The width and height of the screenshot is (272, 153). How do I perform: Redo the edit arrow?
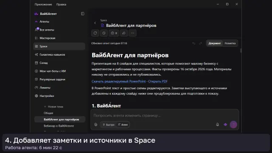200,43
